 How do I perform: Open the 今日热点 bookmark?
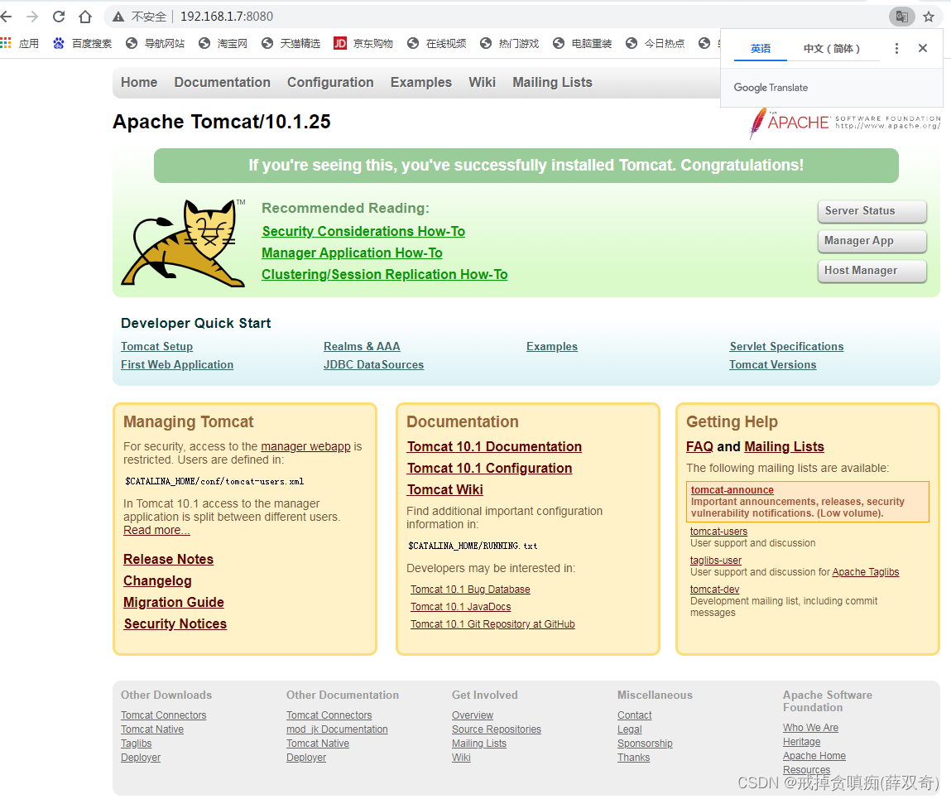[655, 43]
